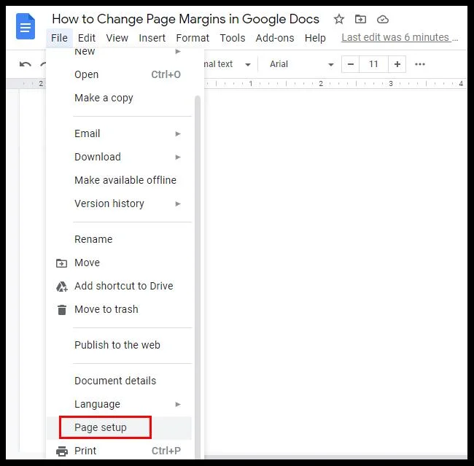Open the File menu
The width and height of the screenshot is (474, 466).
click(x=59, y=38)
